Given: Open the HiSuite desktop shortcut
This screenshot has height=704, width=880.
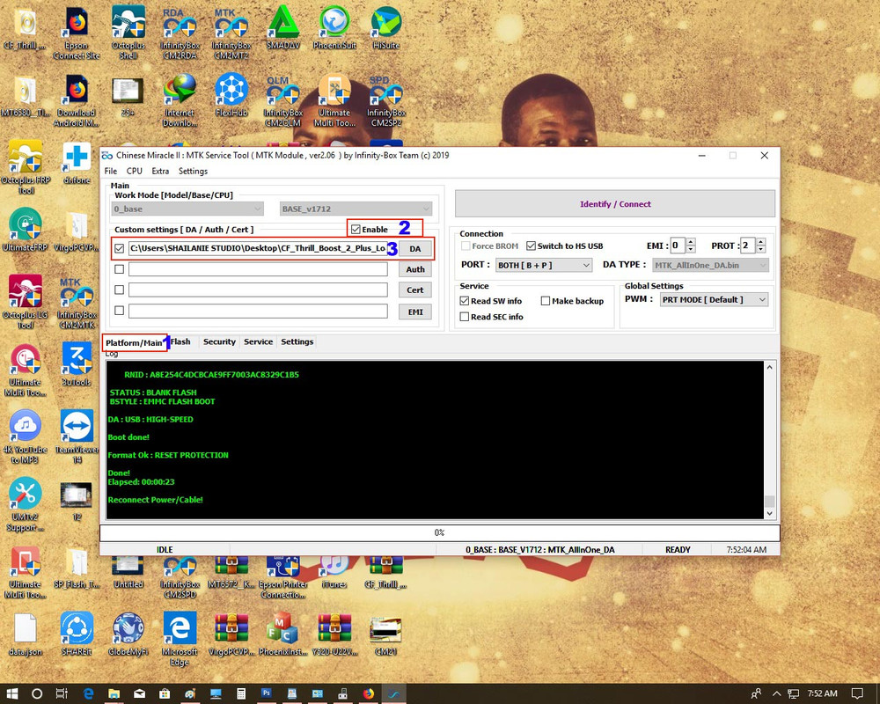Looking at the screenshot, I should (386, 27).
